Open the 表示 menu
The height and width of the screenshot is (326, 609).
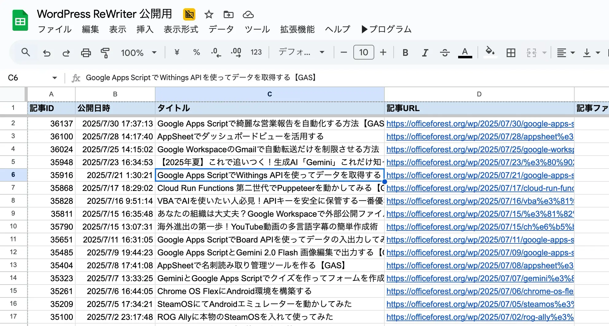pyautogui.click(x=118, y=29)
